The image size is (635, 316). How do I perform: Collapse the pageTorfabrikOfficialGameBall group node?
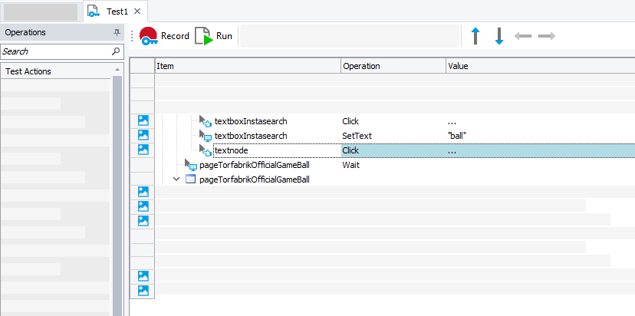coord(177,179)
